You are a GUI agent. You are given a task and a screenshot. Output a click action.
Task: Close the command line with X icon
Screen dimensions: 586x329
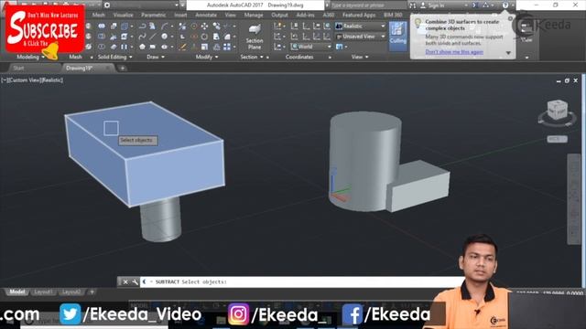[125, 282]
